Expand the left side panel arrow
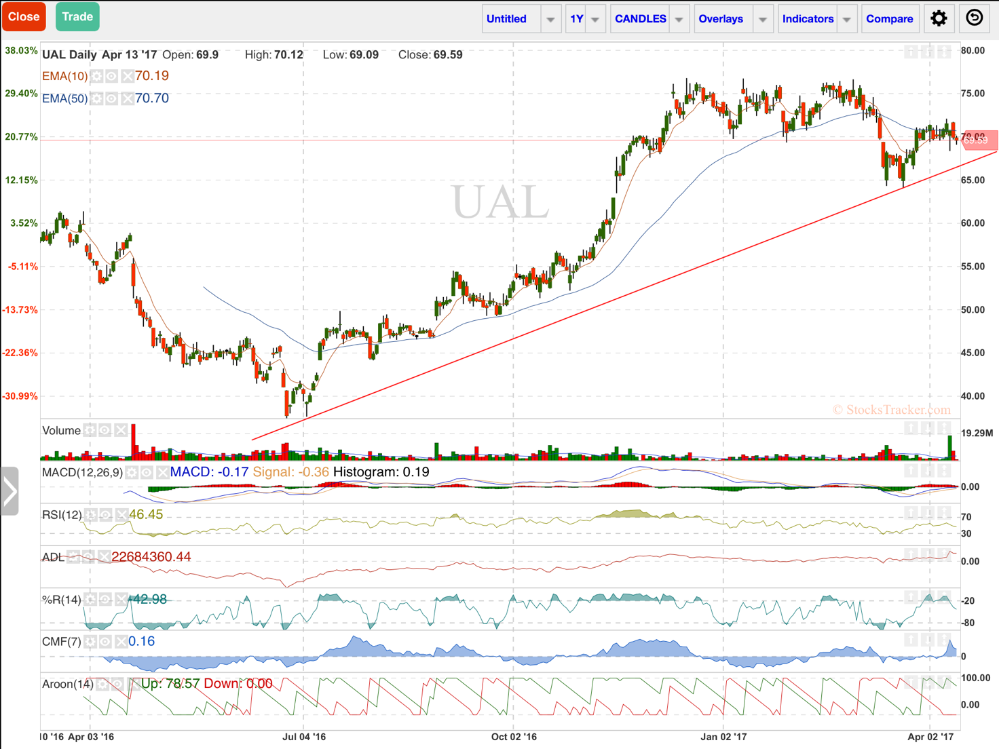 pyautogui.click(x=10, y=491)
